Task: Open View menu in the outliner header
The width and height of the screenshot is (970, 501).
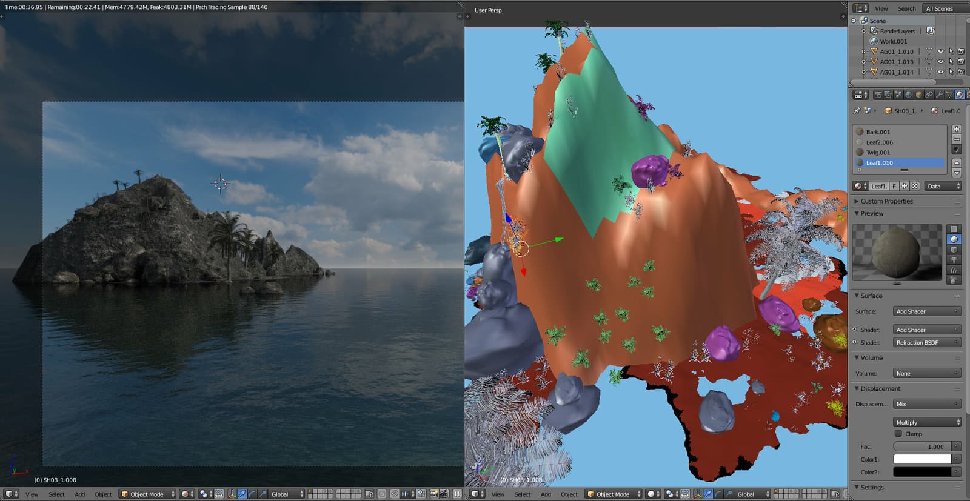Action: [881, 8]
